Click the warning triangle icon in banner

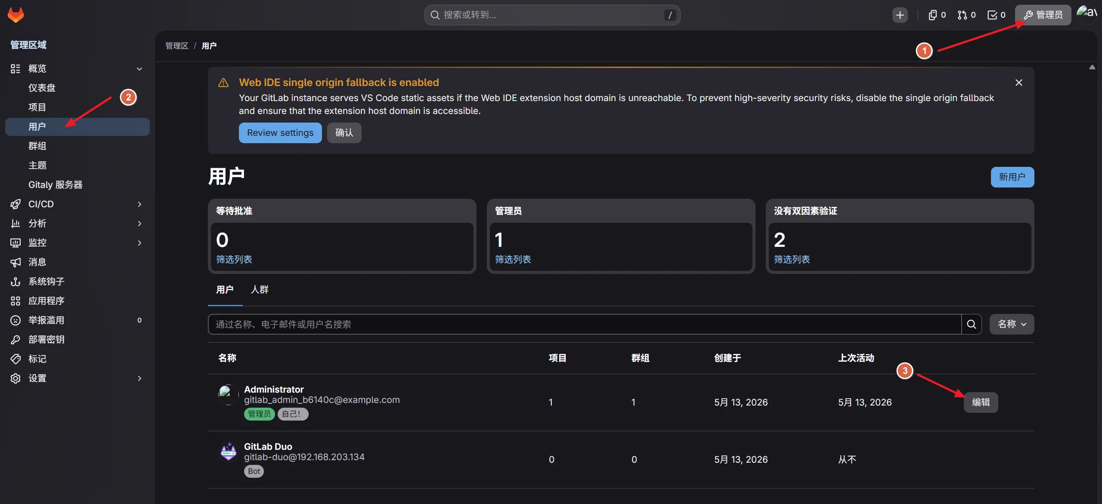click(x=223, y=83)
